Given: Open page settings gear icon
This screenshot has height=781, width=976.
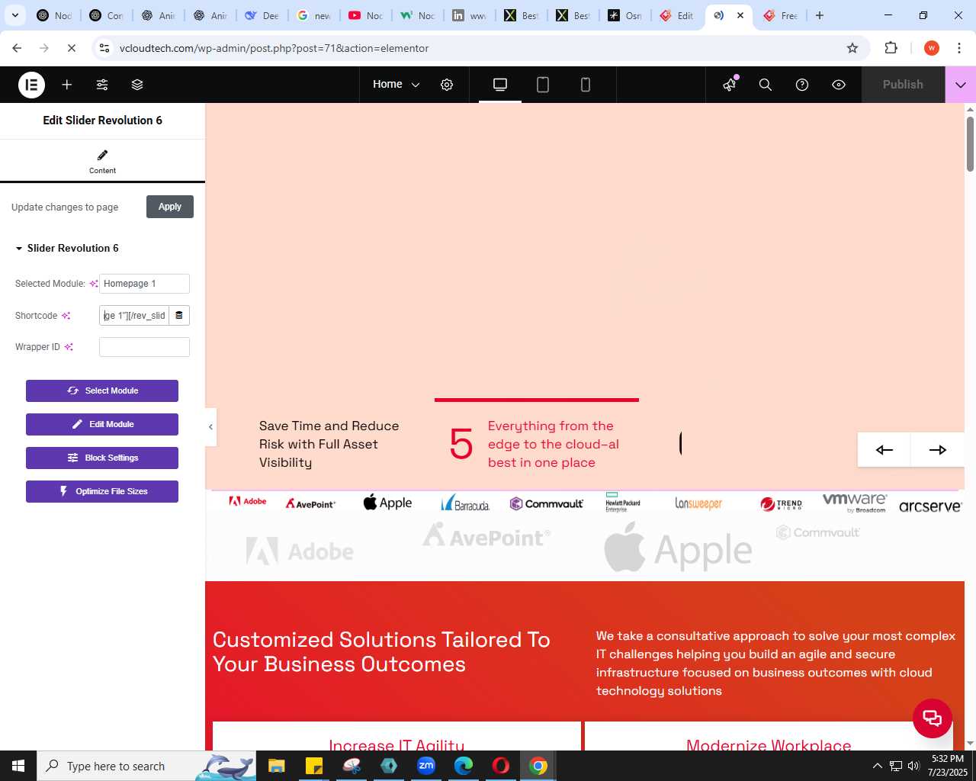Looking at the screenshot, I should (x=447, y=85).
